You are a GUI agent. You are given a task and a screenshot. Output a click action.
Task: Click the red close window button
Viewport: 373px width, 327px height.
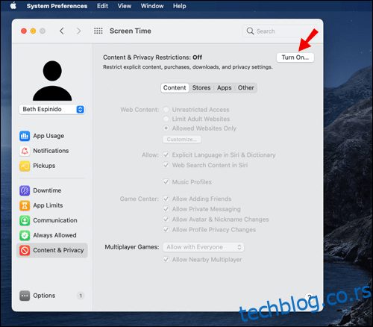(24, 31)
